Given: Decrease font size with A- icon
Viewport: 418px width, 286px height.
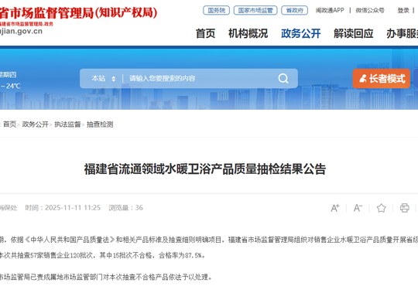Looking at the screenshot, I should (x=358, y=208).
